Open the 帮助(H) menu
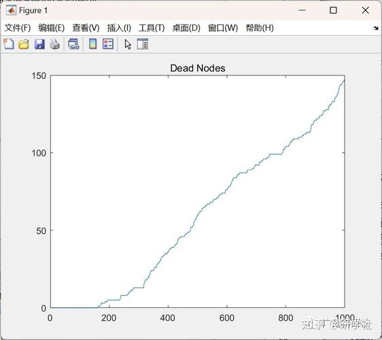Image resolution: width=382 pixels, height=340 pixels. (x=260, y=28)
